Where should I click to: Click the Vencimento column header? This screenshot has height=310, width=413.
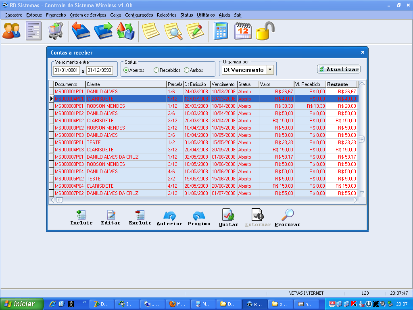pyautogui.click(x=224, y=84)
